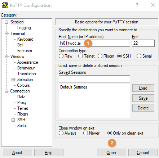Expand the Selection tree node

click(x=13, y=80)
